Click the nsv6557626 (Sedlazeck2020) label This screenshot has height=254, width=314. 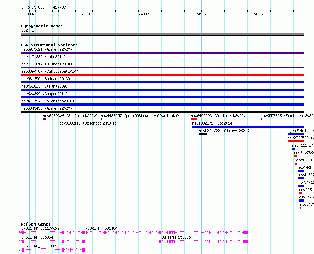(287, 116)
